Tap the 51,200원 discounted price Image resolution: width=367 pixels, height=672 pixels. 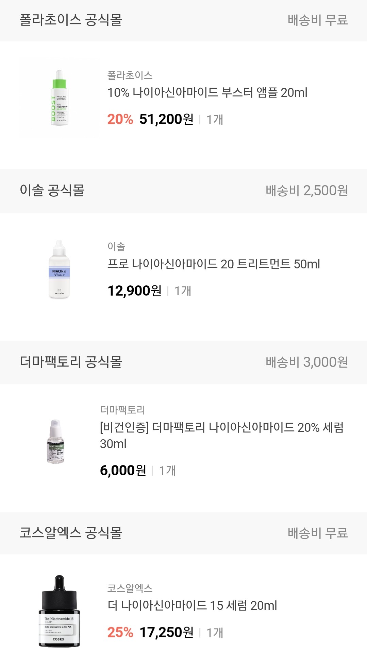tap(166, 119)
